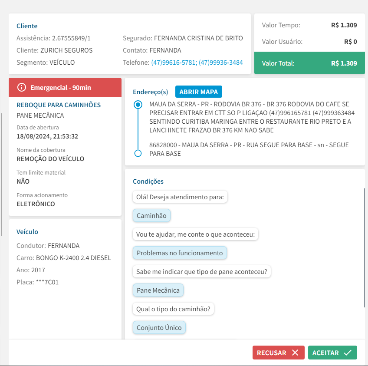
Task: Click the REBOQUE PARA CAMINHÕES heading
Action: (x=59, y=105)
